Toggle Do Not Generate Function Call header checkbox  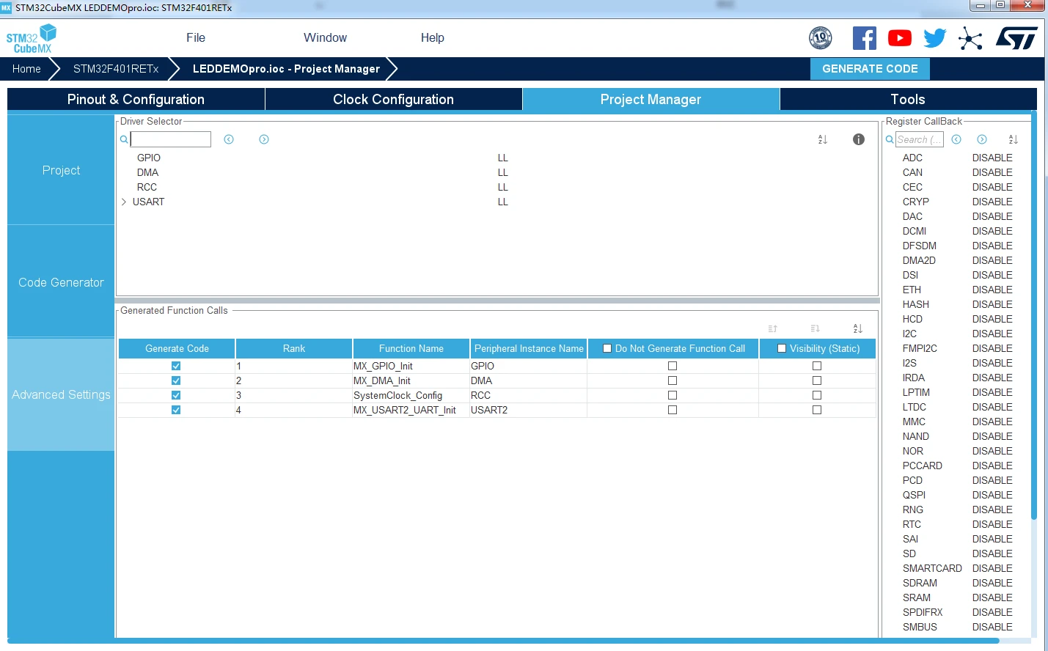[x=607, y=348]
